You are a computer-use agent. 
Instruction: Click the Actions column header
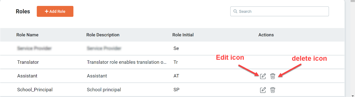[x=266, y=35]
